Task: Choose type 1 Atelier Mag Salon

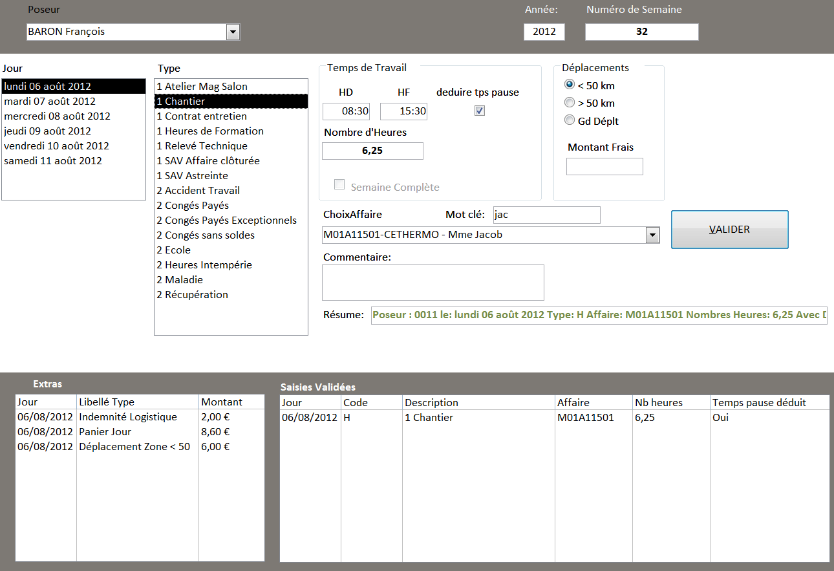Action: (x=231, y=87)
